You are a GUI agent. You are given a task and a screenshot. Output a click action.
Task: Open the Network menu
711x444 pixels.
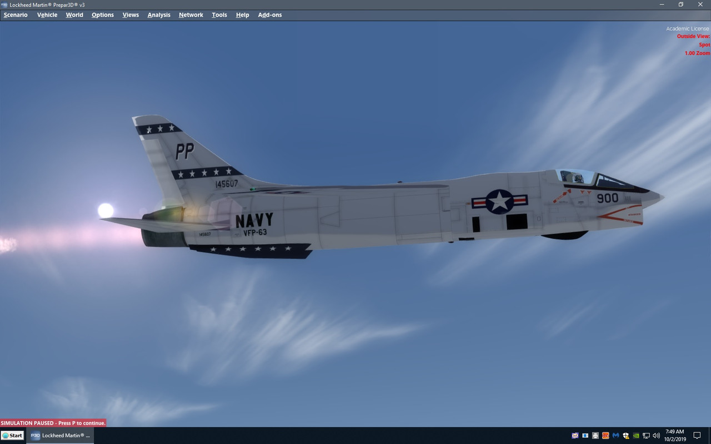pos(191,15)
